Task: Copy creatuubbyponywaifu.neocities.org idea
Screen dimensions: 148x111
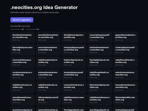Action: coord(125,50)
